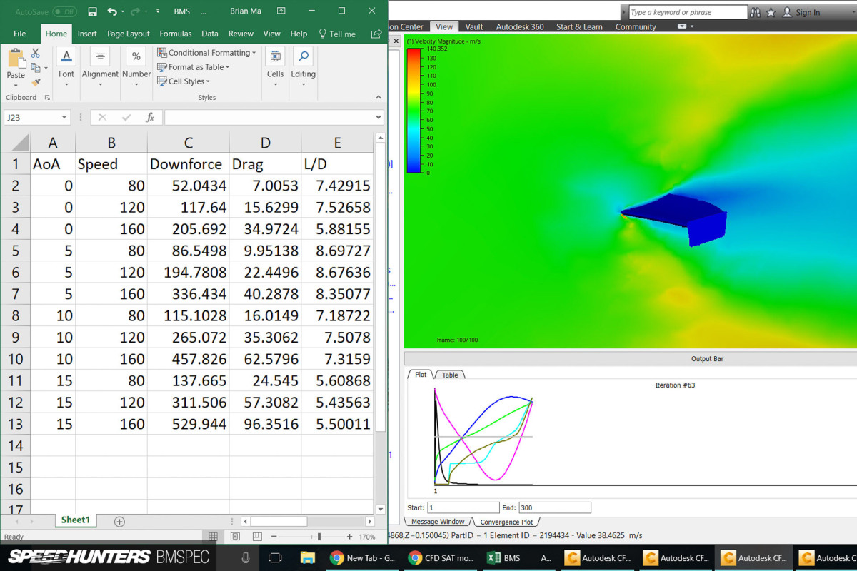This screenshot has height=571, width=857.
Task: Add a new sheet with plus icon
Action: pyautogui.click(x=119, y=522)
